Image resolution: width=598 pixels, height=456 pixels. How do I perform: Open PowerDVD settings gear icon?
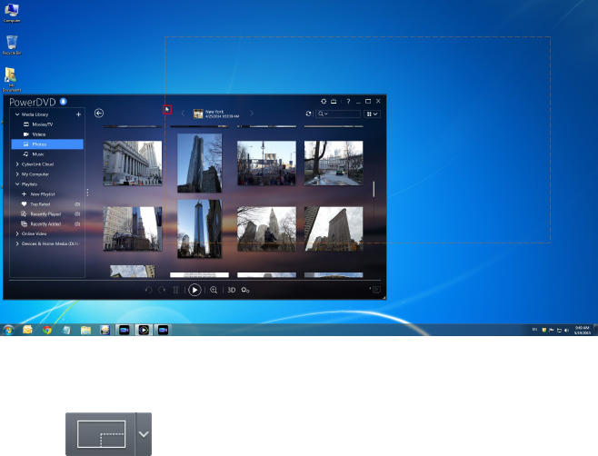[x=324, y=102]
